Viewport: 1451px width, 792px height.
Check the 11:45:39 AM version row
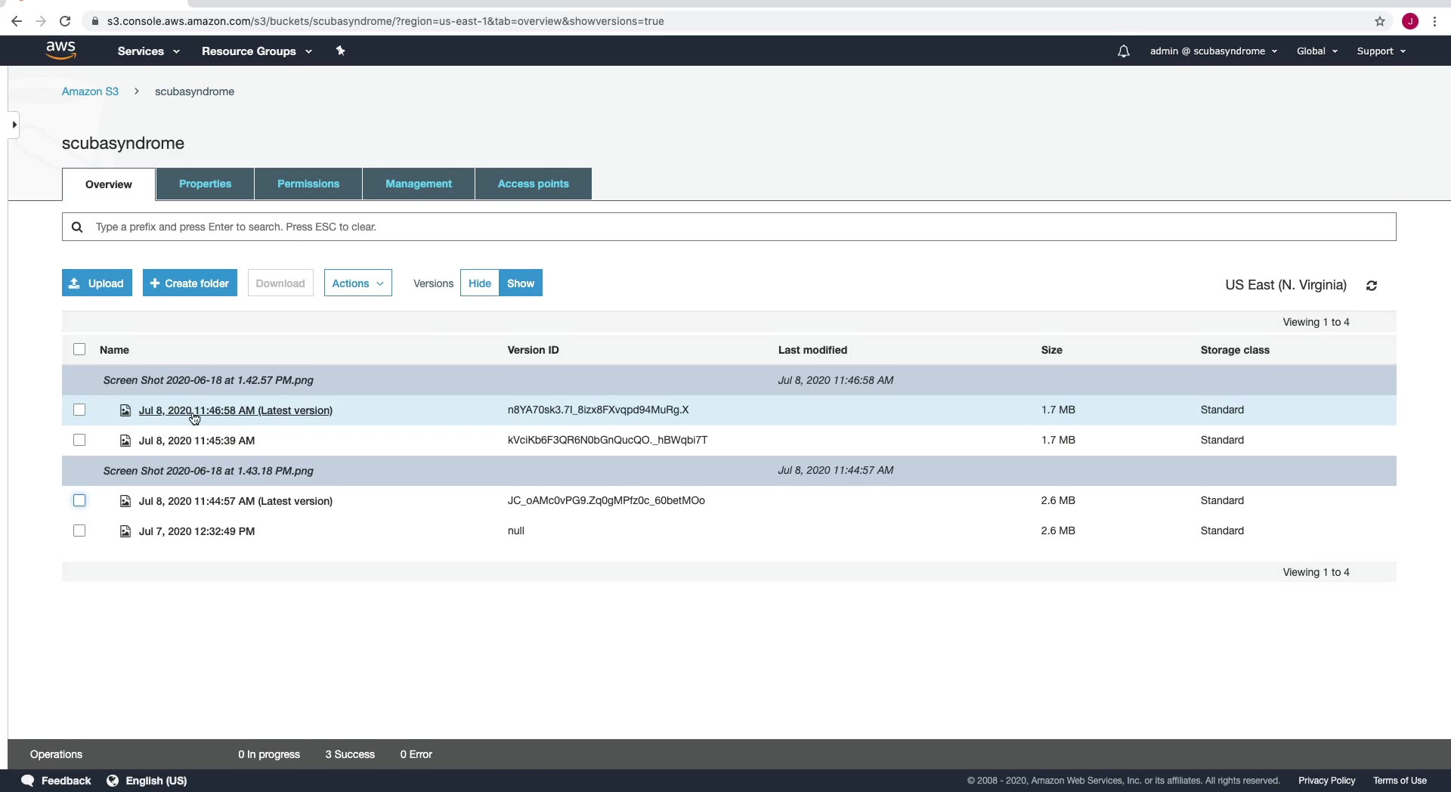[x=79, y=440]
